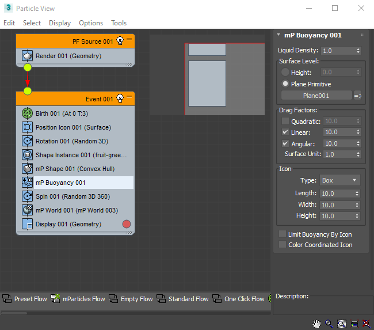Click the mP Shape 001 operator icon
The width and height of the screenshot is (374, 330).
tap(28, 169)
